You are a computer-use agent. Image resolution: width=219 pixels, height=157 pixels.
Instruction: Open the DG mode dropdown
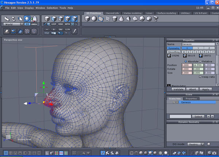(x=196, y=144)
